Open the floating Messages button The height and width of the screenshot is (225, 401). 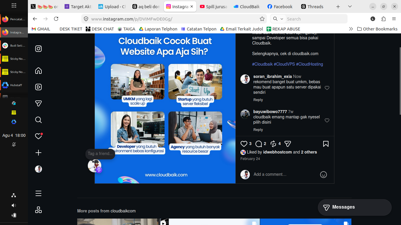click(355, 207)
